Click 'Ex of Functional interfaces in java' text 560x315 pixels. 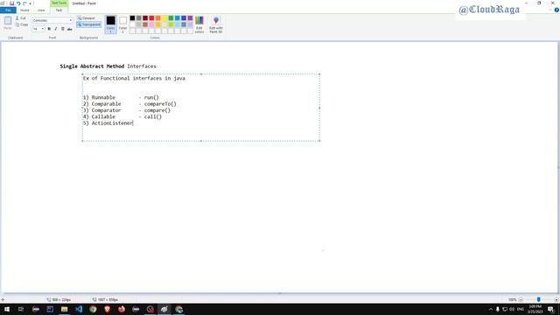pos(134,78)
